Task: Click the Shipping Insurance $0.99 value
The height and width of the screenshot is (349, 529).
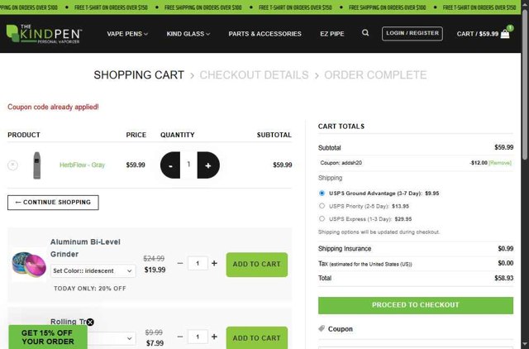Action: point(505,249)
